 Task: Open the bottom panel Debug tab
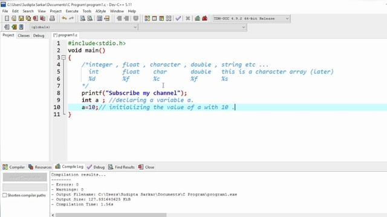(96, 167)
